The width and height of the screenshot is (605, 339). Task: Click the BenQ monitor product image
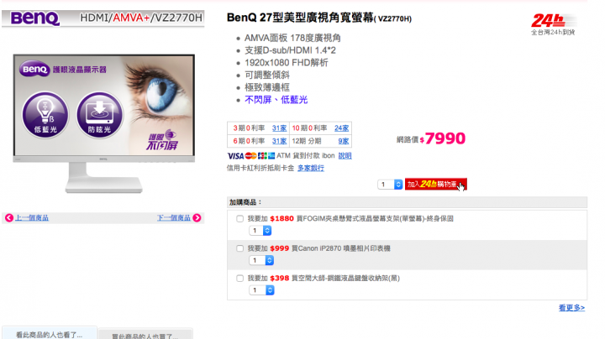[104, 123]
